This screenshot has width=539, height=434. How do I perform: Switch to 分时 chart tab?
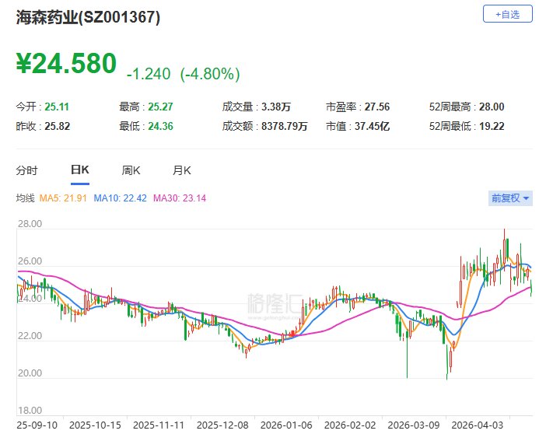pyautogui.click(x=26, y=170)
